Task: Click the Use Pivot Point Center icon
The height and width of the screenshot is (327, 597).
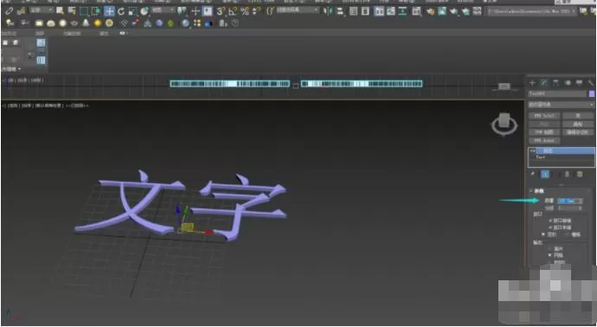Action: point(183,11)
